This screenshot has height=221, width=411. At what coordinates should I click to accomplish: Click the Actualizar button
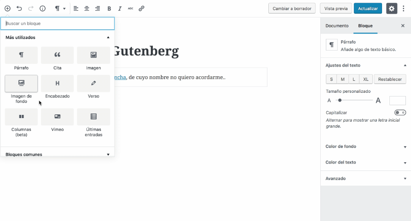point(368,8)
